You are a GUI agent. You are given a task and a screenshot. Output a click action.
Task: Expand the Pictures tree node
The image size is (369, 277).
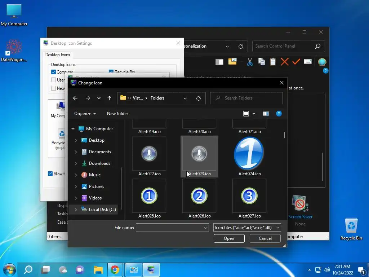click(76, 186)
